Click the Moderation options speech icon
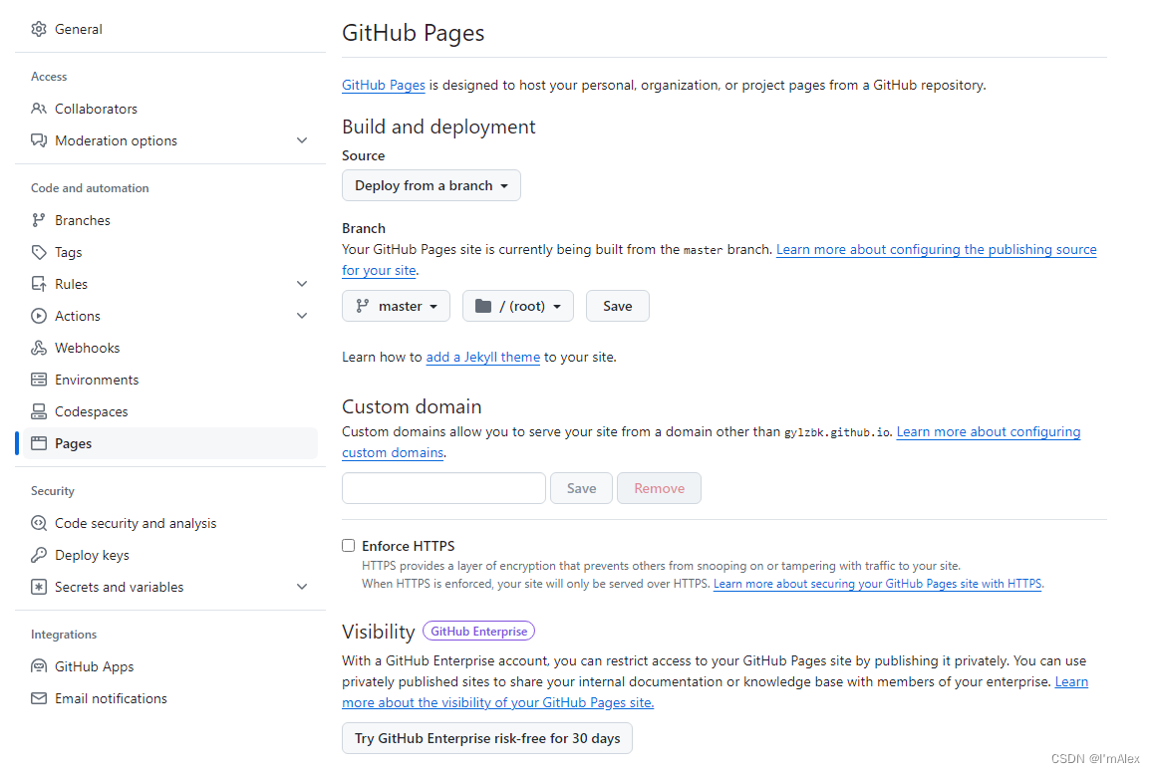The height and width of the screenshot is (773, 1155). 39,139
